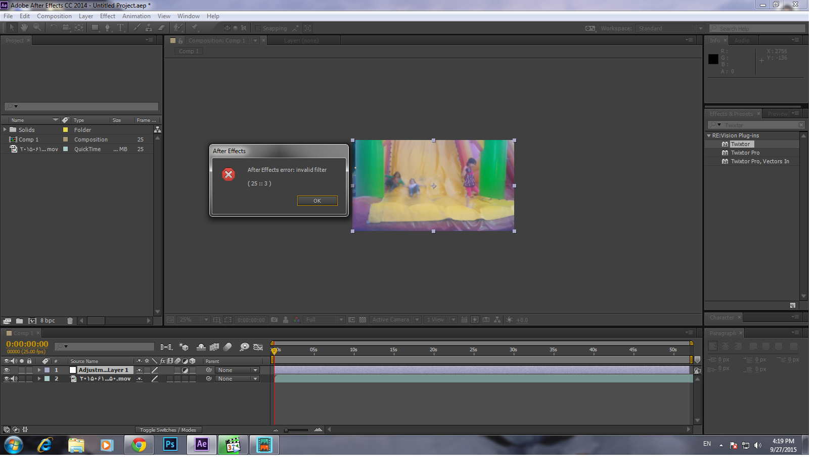Viewport: 817px width, 467px height.
Task: Select the Horizontal Type tool
Action: 121,28
